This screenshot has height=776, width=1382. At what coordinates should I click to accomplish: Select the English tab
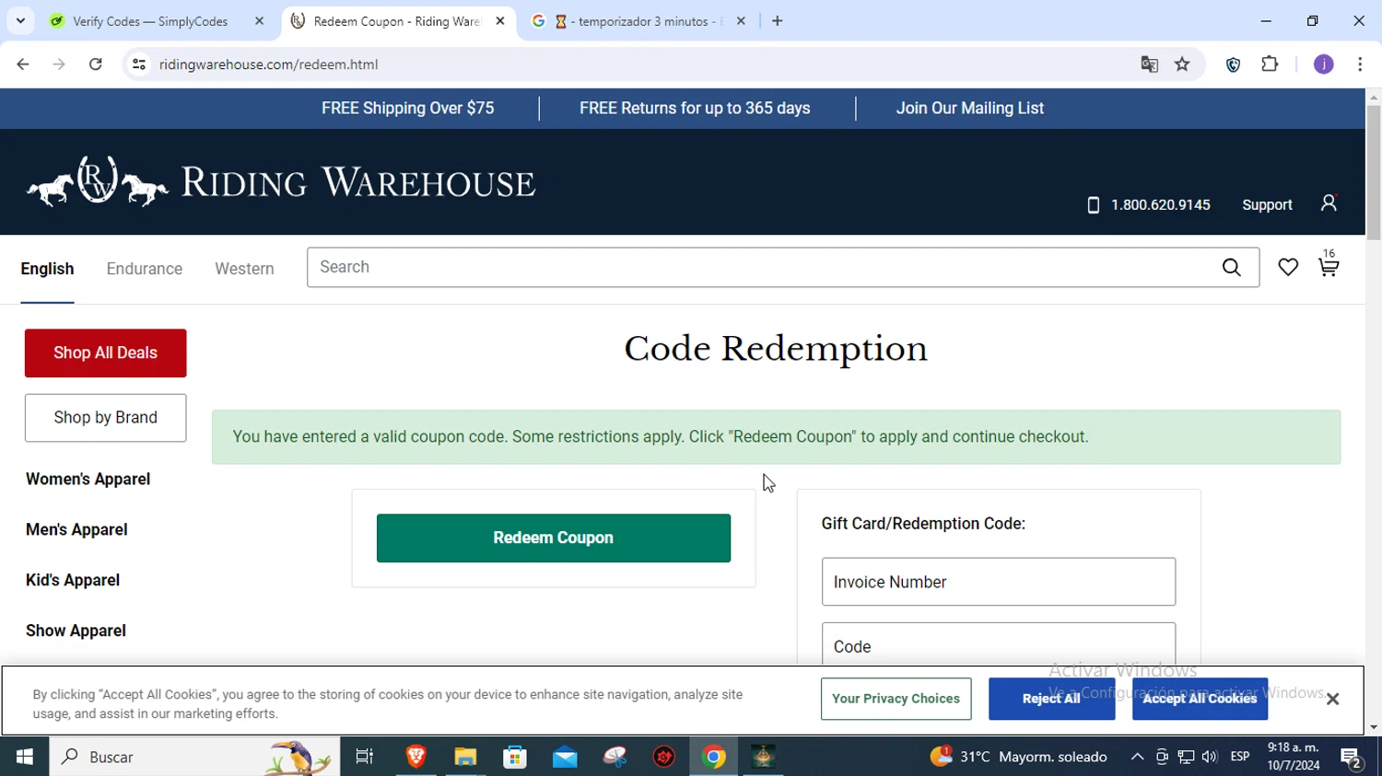coord(47,269)
